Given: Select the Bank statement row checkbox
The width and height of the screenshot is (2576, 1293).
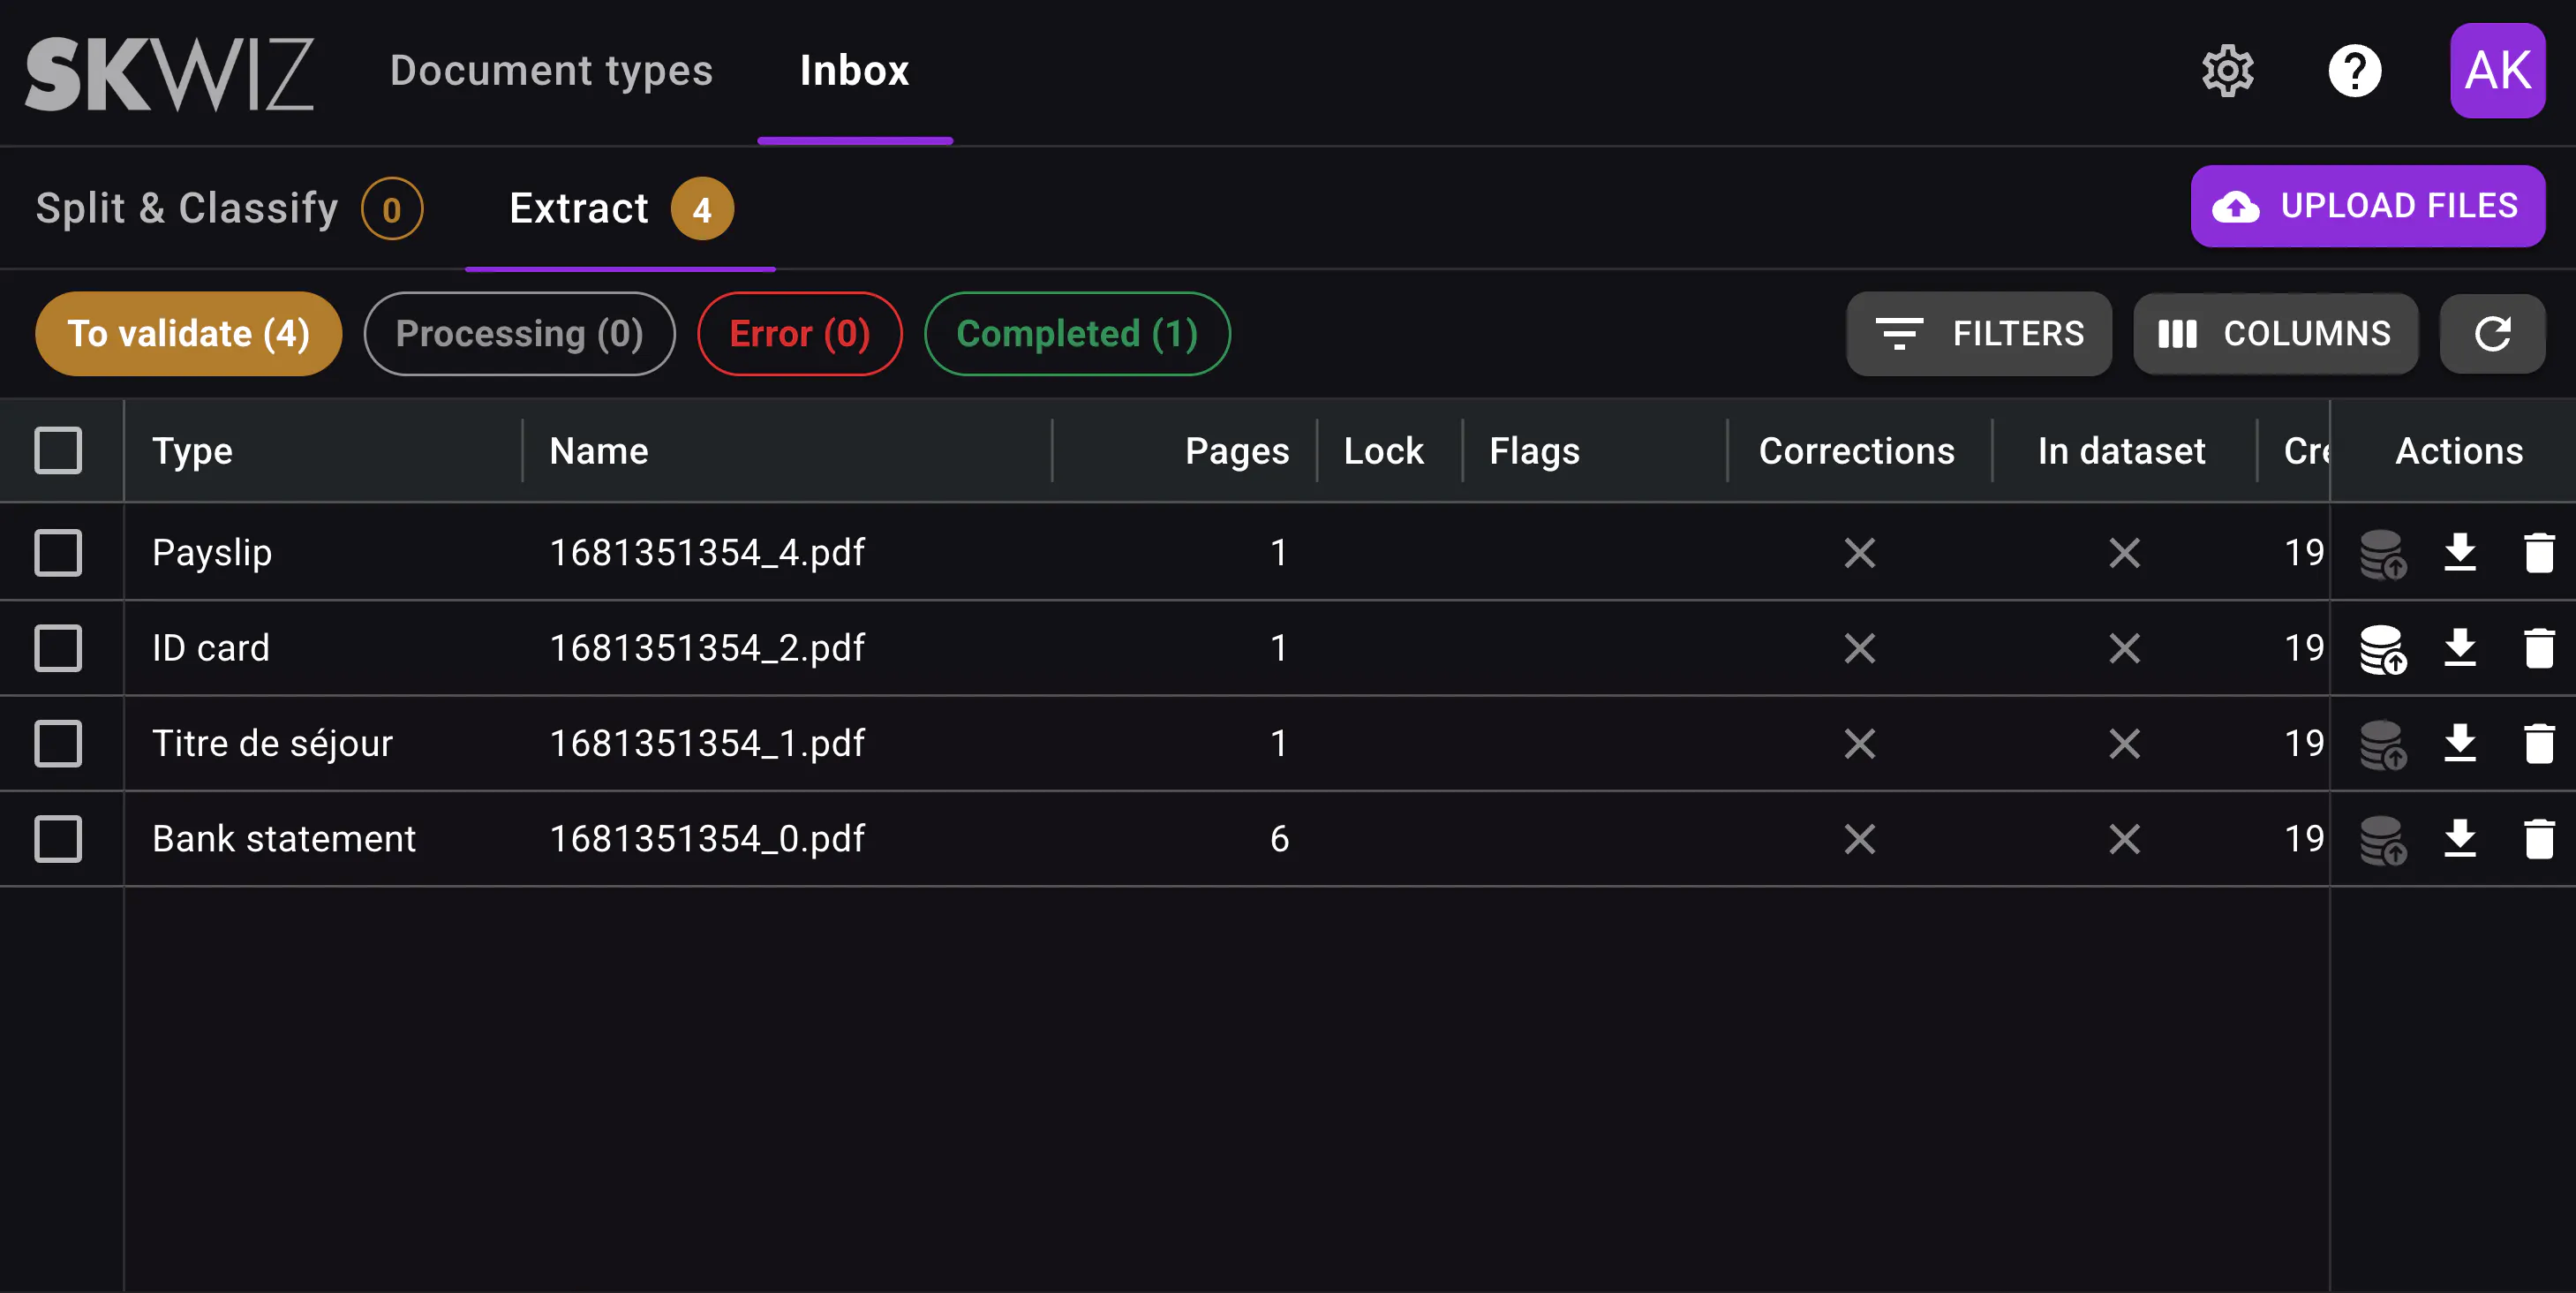Looking at the screenshot, I should pos(58,839).
